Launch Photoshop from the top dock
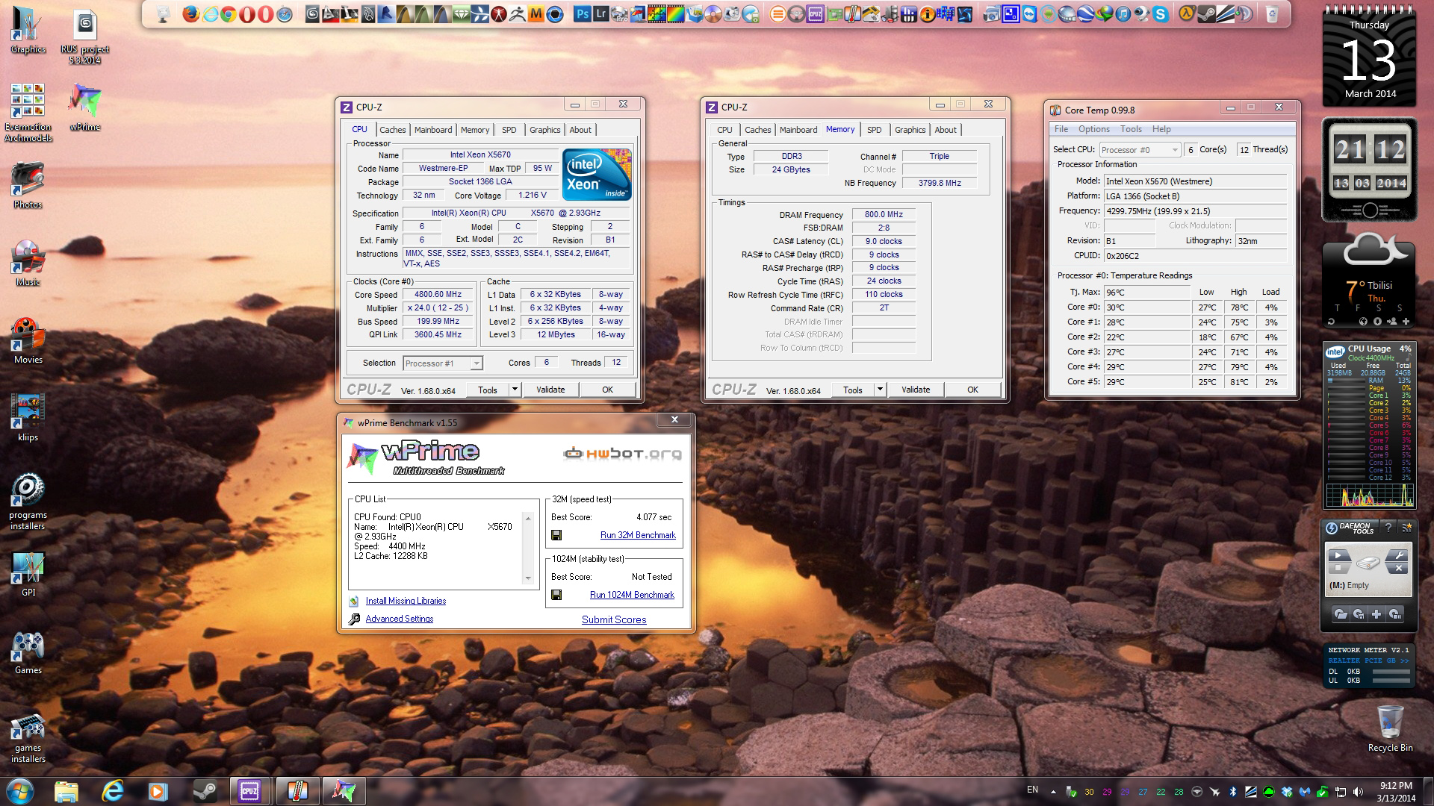Image resolution: width=1434 pixels, height=806 pixels. pyautogui.click(x=582, y=13)
